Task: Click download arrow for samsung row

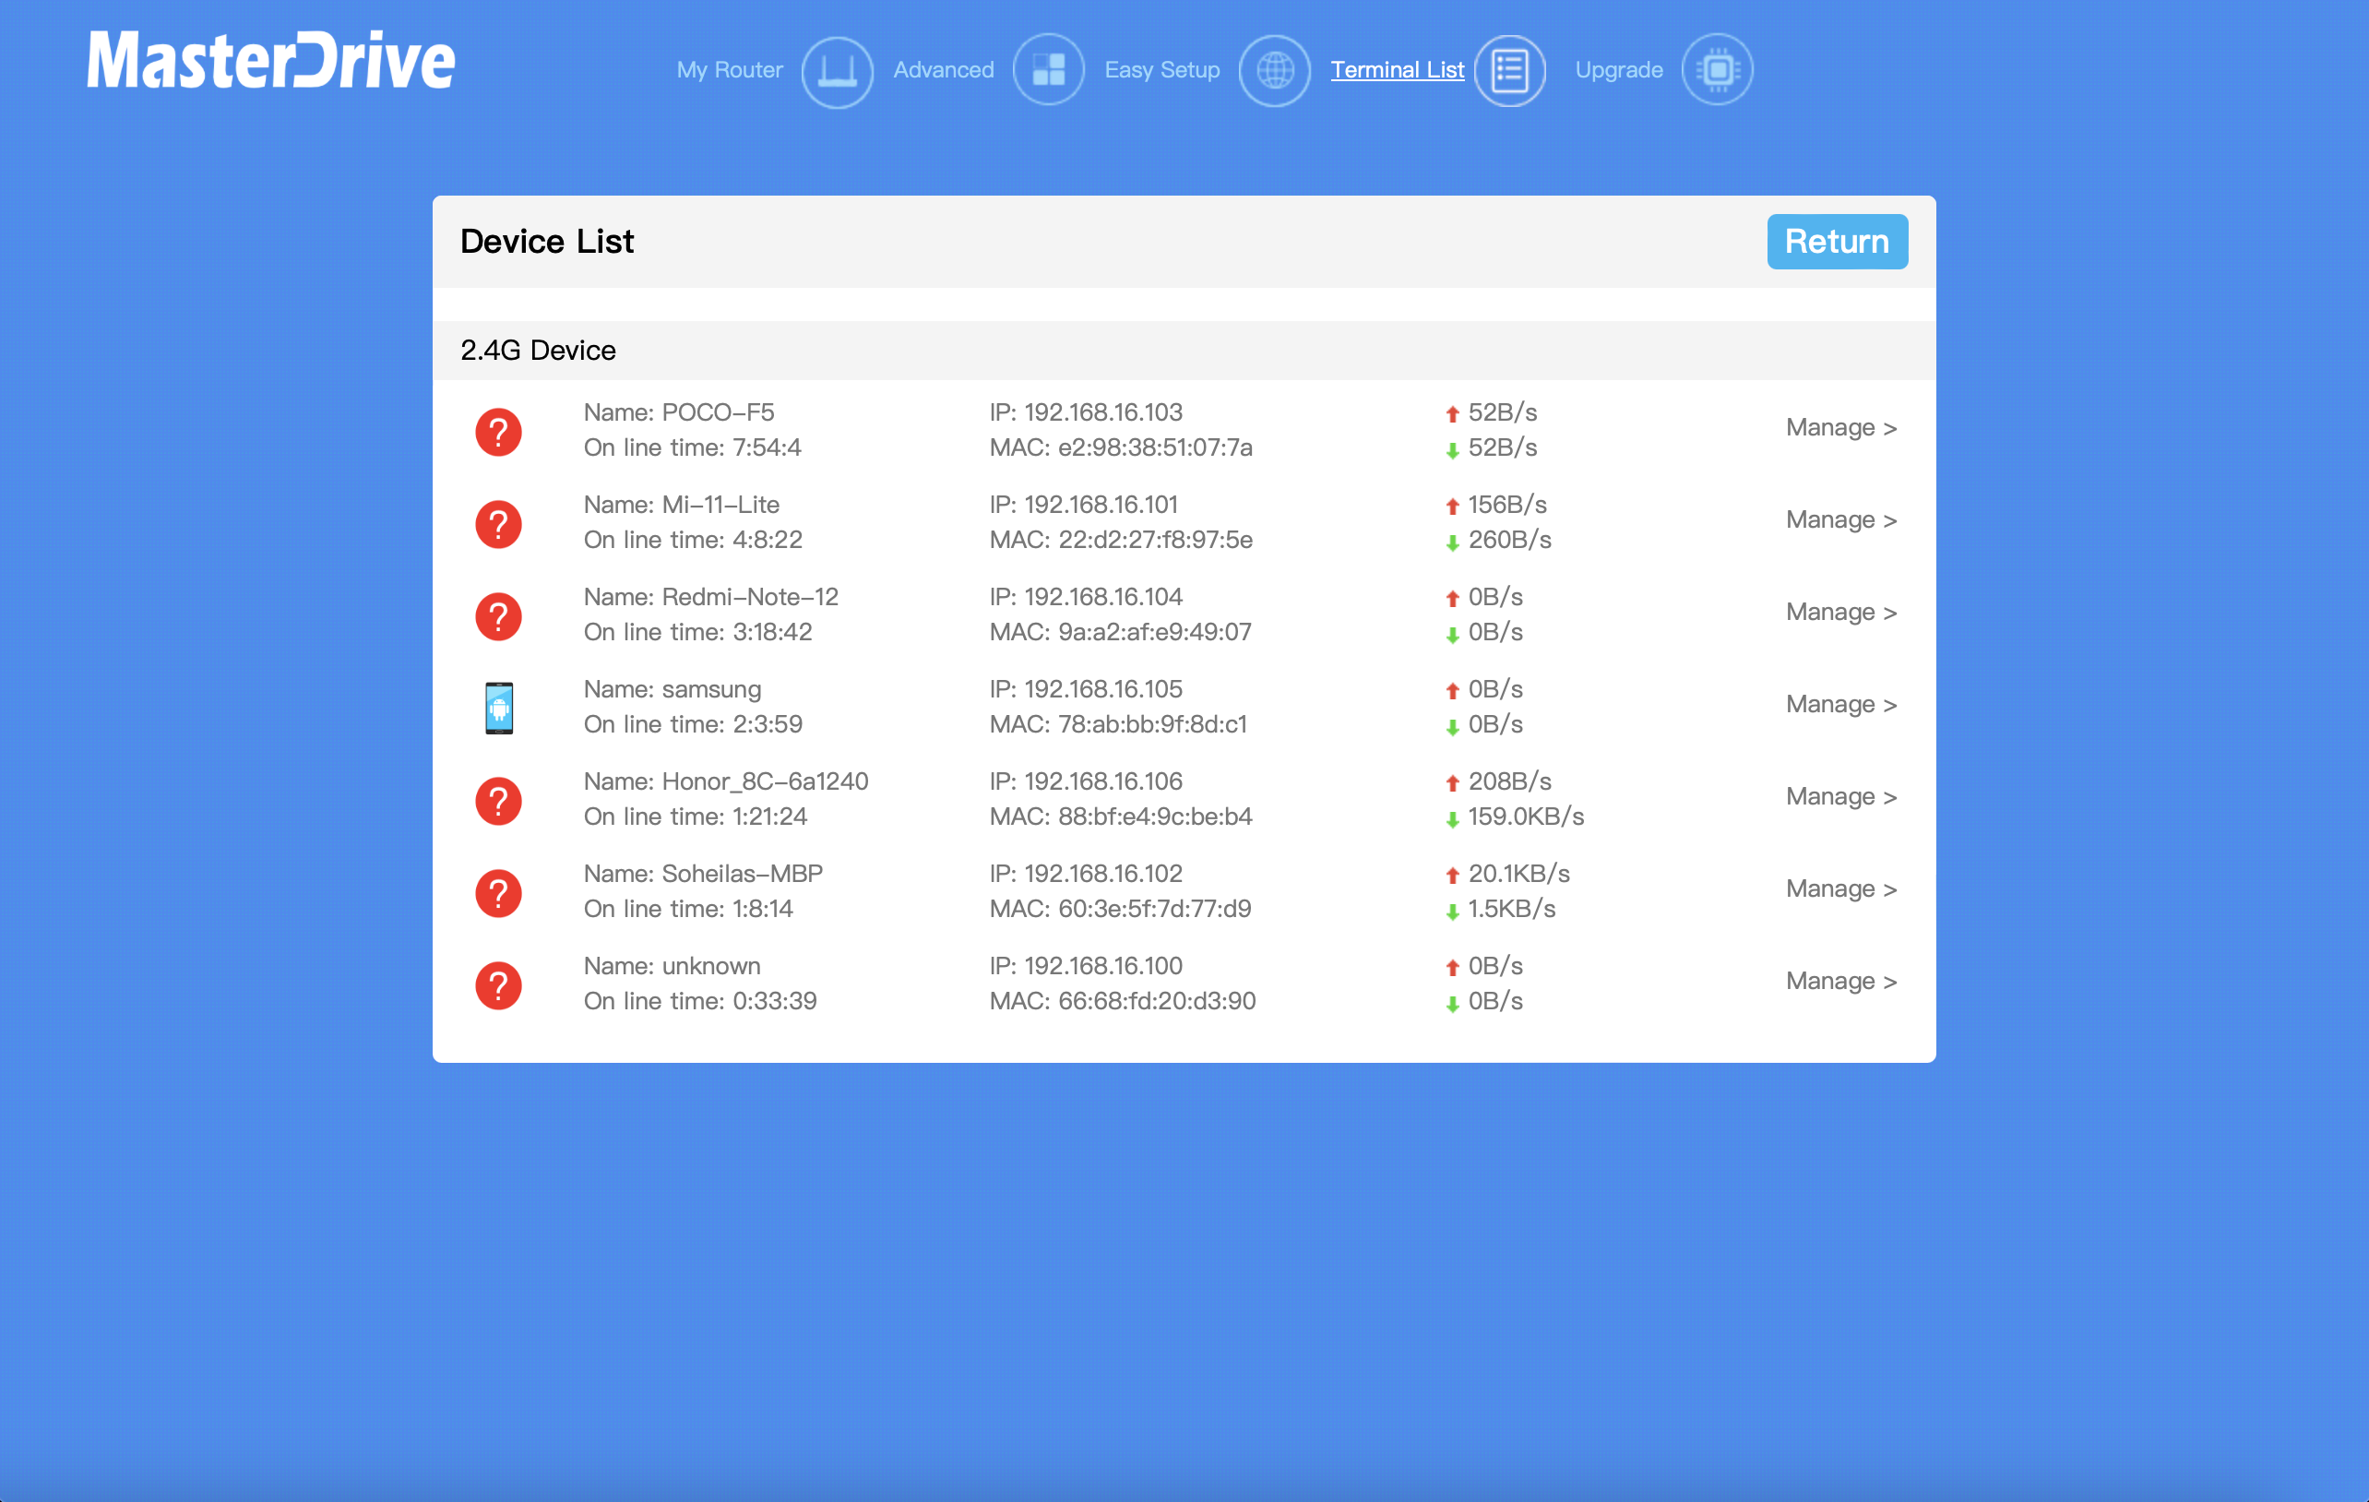Action: click(1452, 727)
